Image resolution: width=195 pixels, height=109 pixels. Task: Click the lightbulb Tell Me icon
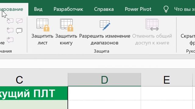coord(166,9)
